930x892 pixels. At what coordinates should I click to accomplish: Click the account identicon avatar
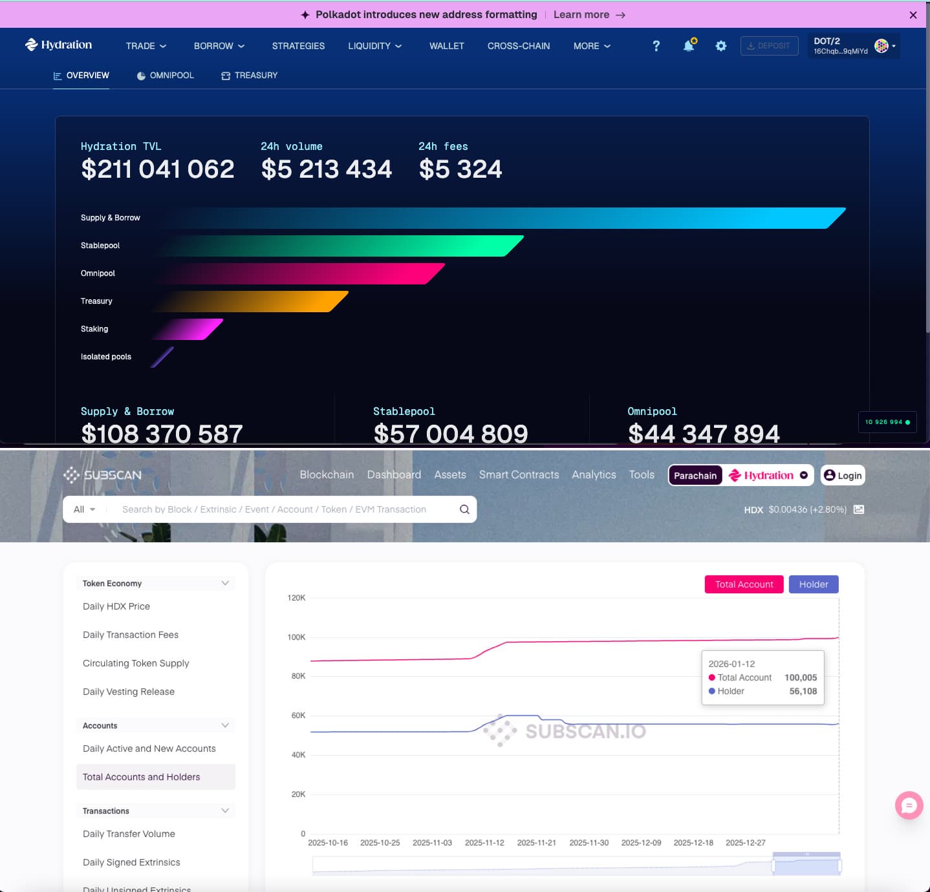tap(880, 46)
